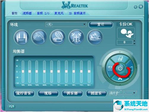Select the shield and swords environment icon
The height and width of the screenshot is (112, 149).
76,37
